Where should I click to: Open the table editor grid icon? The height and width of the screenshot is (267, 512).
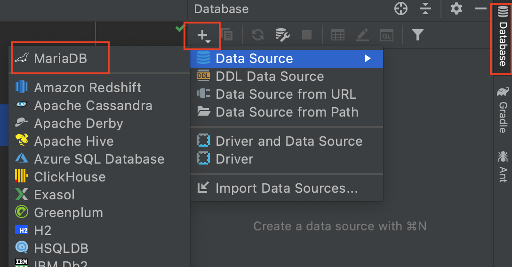[x=337, y=35]
